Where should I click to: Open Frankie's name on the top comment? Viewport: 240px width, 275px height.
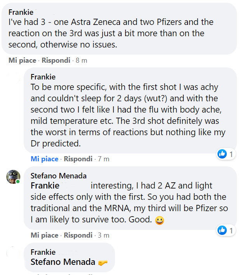(21, 12)
